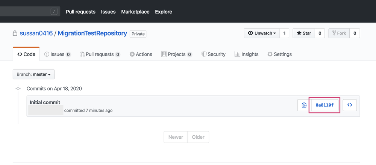
Task: Click the 'committed 7 minutes ago' text
Action: 88,111
